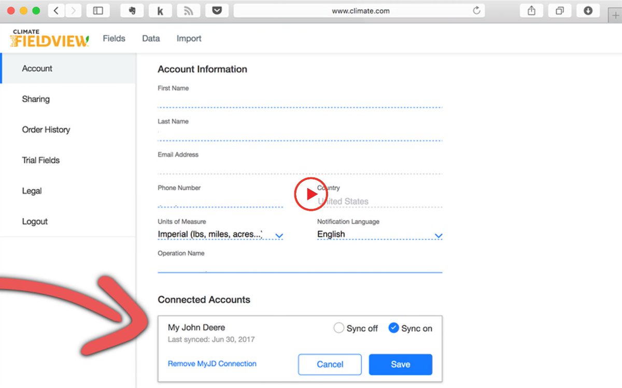Click the RSS feed extension icon
The image size is (622, 388).
(x=189, y=10)
